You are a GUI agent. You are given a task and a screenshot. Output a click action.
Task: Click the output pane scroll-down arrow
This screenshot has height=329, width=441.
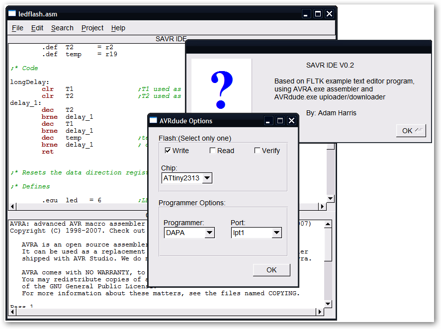(328, 304)
